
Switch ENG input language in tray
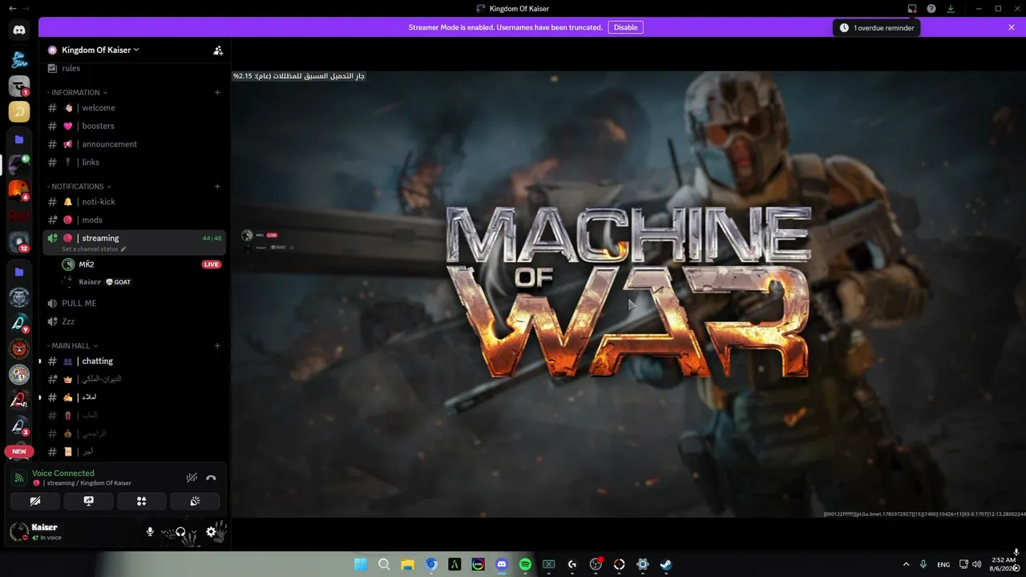point(943,565)
